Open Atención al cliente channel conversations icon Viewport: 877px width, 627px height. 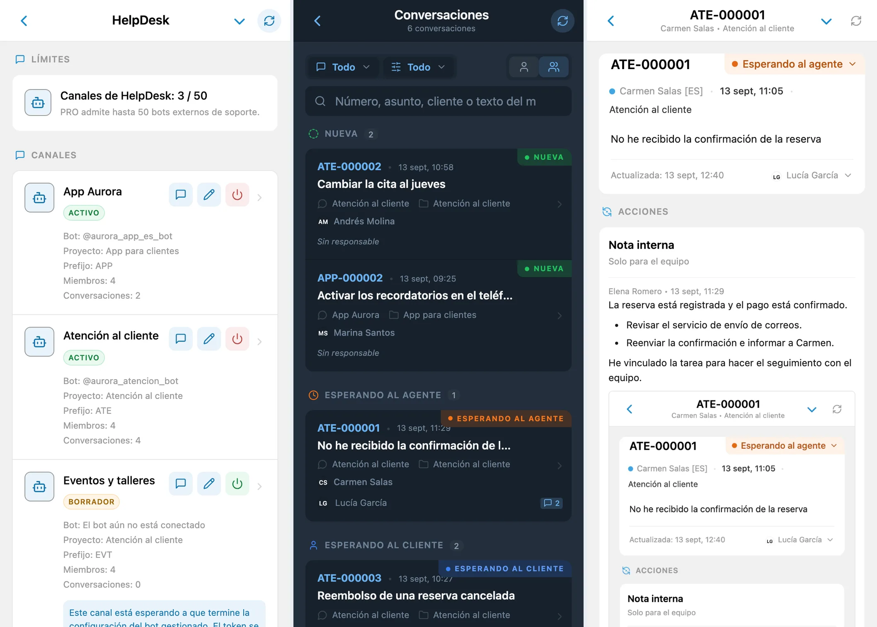(x=181, y=339)
